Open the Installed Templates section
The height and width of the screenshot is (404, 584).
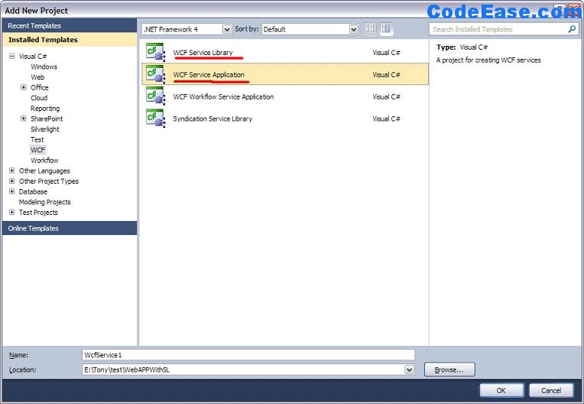(70, 40)
